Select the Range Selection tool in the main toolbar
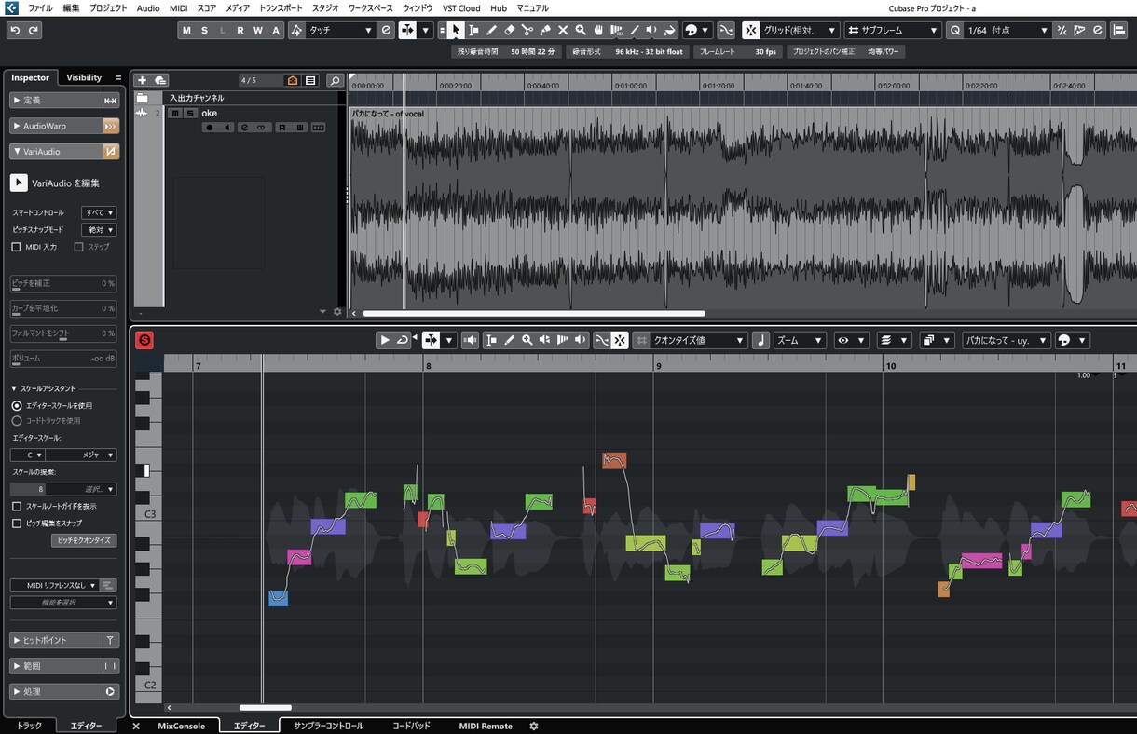Image resolution: width=1137 pixels, height=734 pixels. pyautogui.click(x=473, y=31)
